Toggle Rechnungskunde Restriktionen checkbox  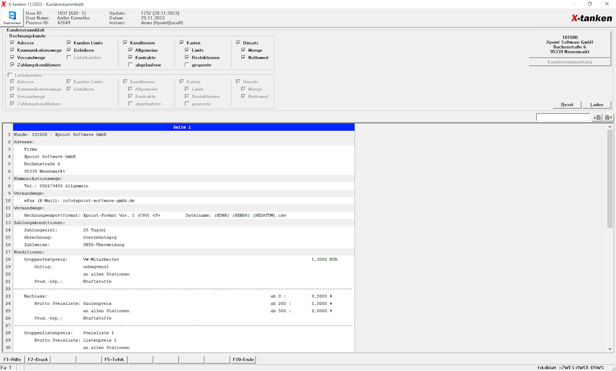pyautogui.click(x=188, y=58)
